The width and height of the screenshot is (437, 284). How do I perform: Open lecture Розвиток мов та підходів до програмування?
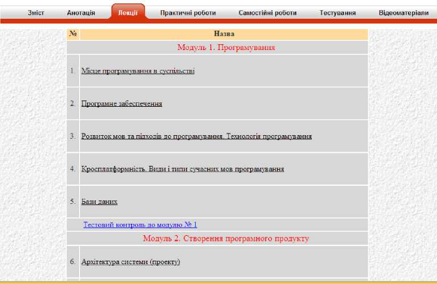tap(196, 136)
